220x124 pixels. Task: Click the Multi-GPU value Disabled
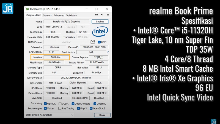(x=57, y=98)
